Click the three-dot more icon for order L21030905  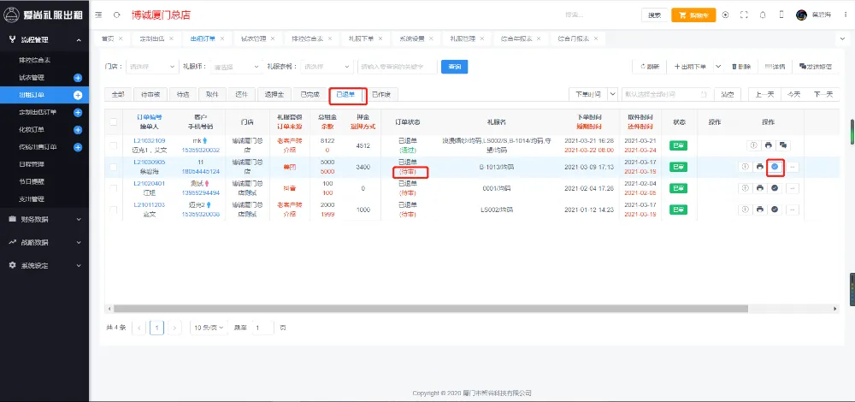tap(792, 166)
